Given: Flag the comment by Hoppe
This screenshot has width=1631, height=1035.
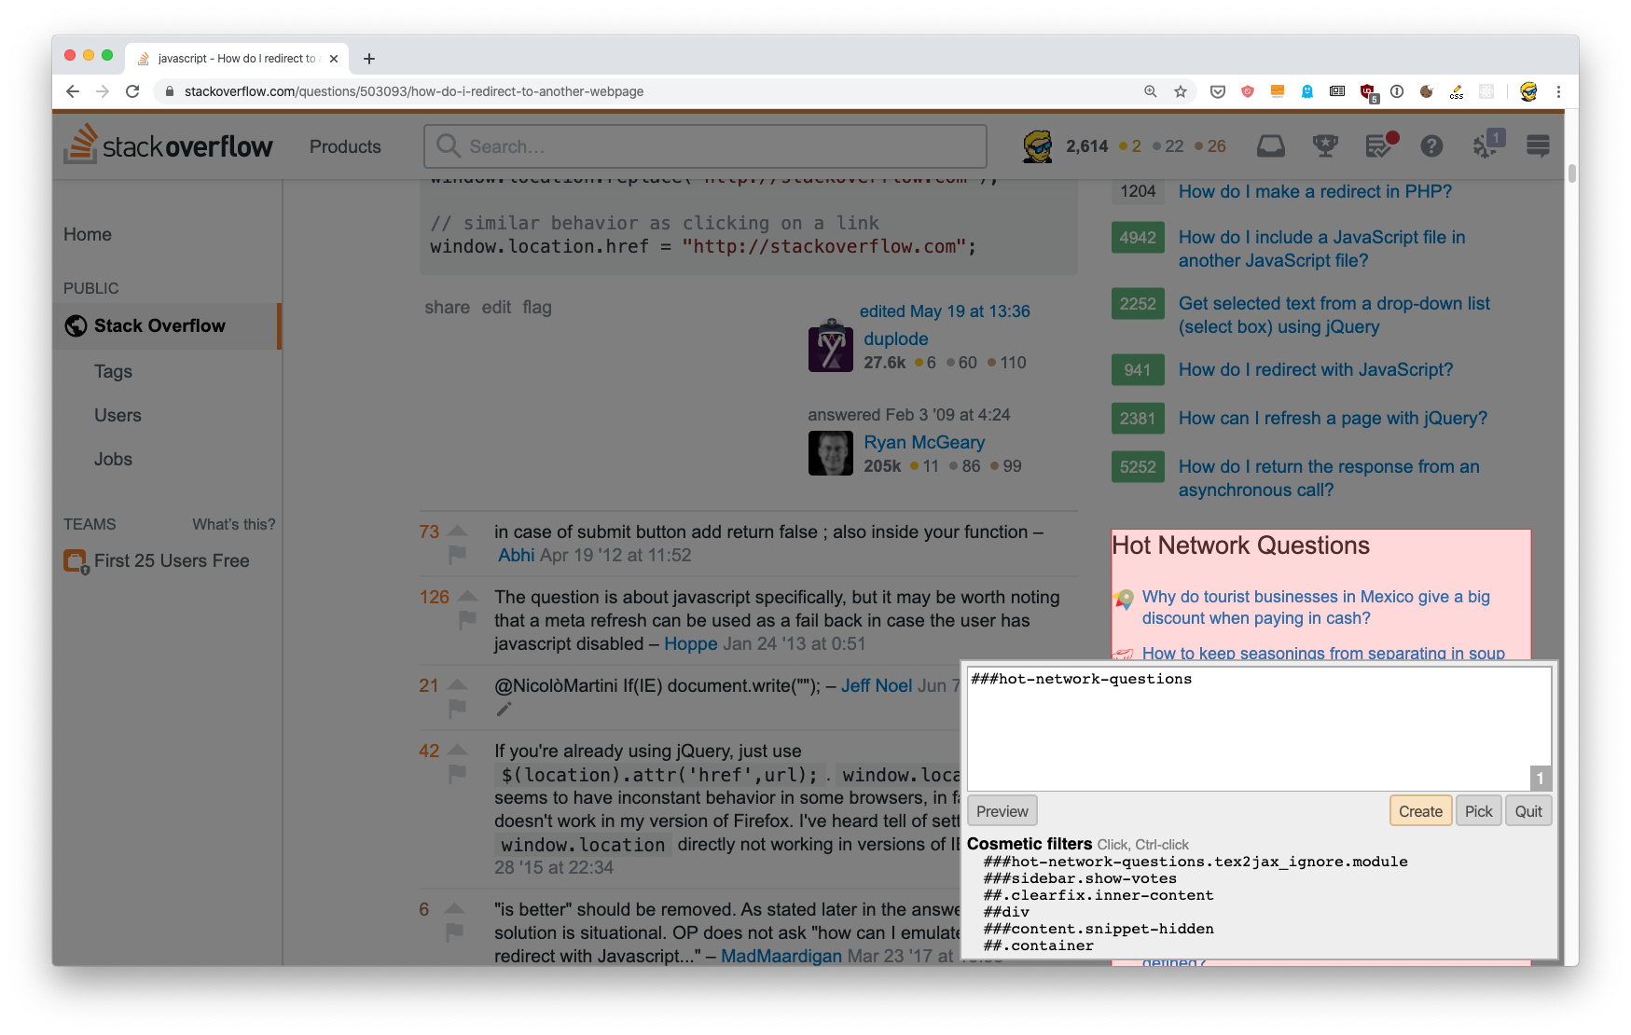Looking at the screenshot, I should coord(467,619).
